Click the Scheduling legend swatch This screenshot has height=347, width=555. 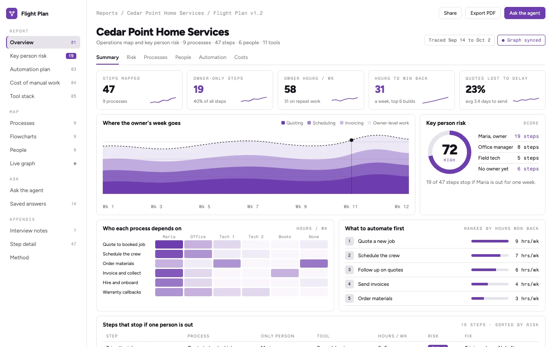click(309, 123)
